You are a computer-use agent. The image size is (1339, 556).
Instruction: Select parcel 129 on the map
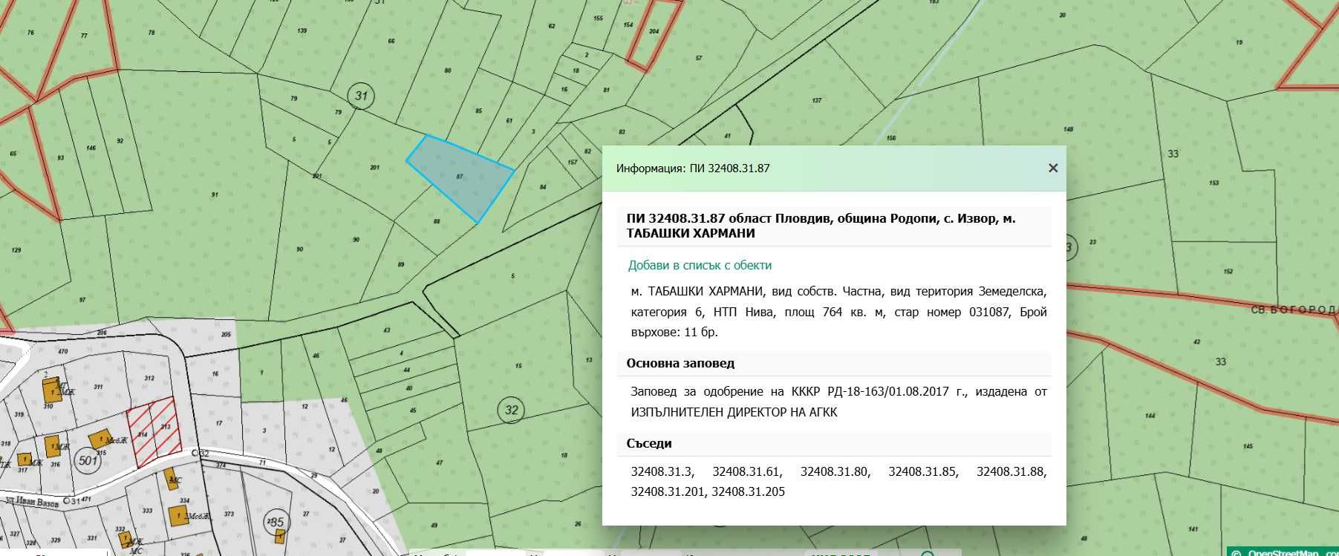(x=16, y=250)
